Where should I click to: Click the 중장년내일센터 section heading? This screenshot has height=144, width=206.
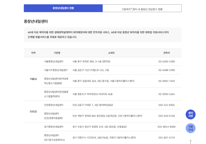coord(36,21)
